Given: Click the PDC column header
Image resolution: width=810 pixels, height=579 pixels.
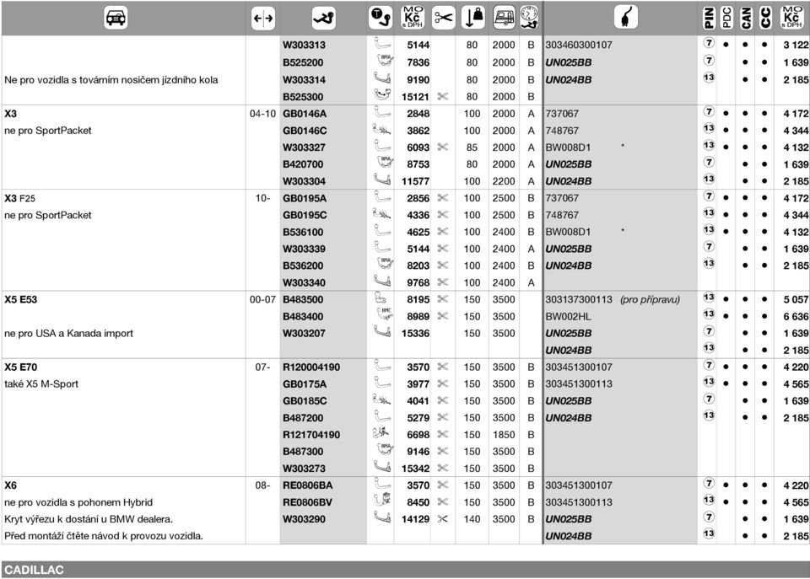Looking at the screenshot, I should click(726, 18).
